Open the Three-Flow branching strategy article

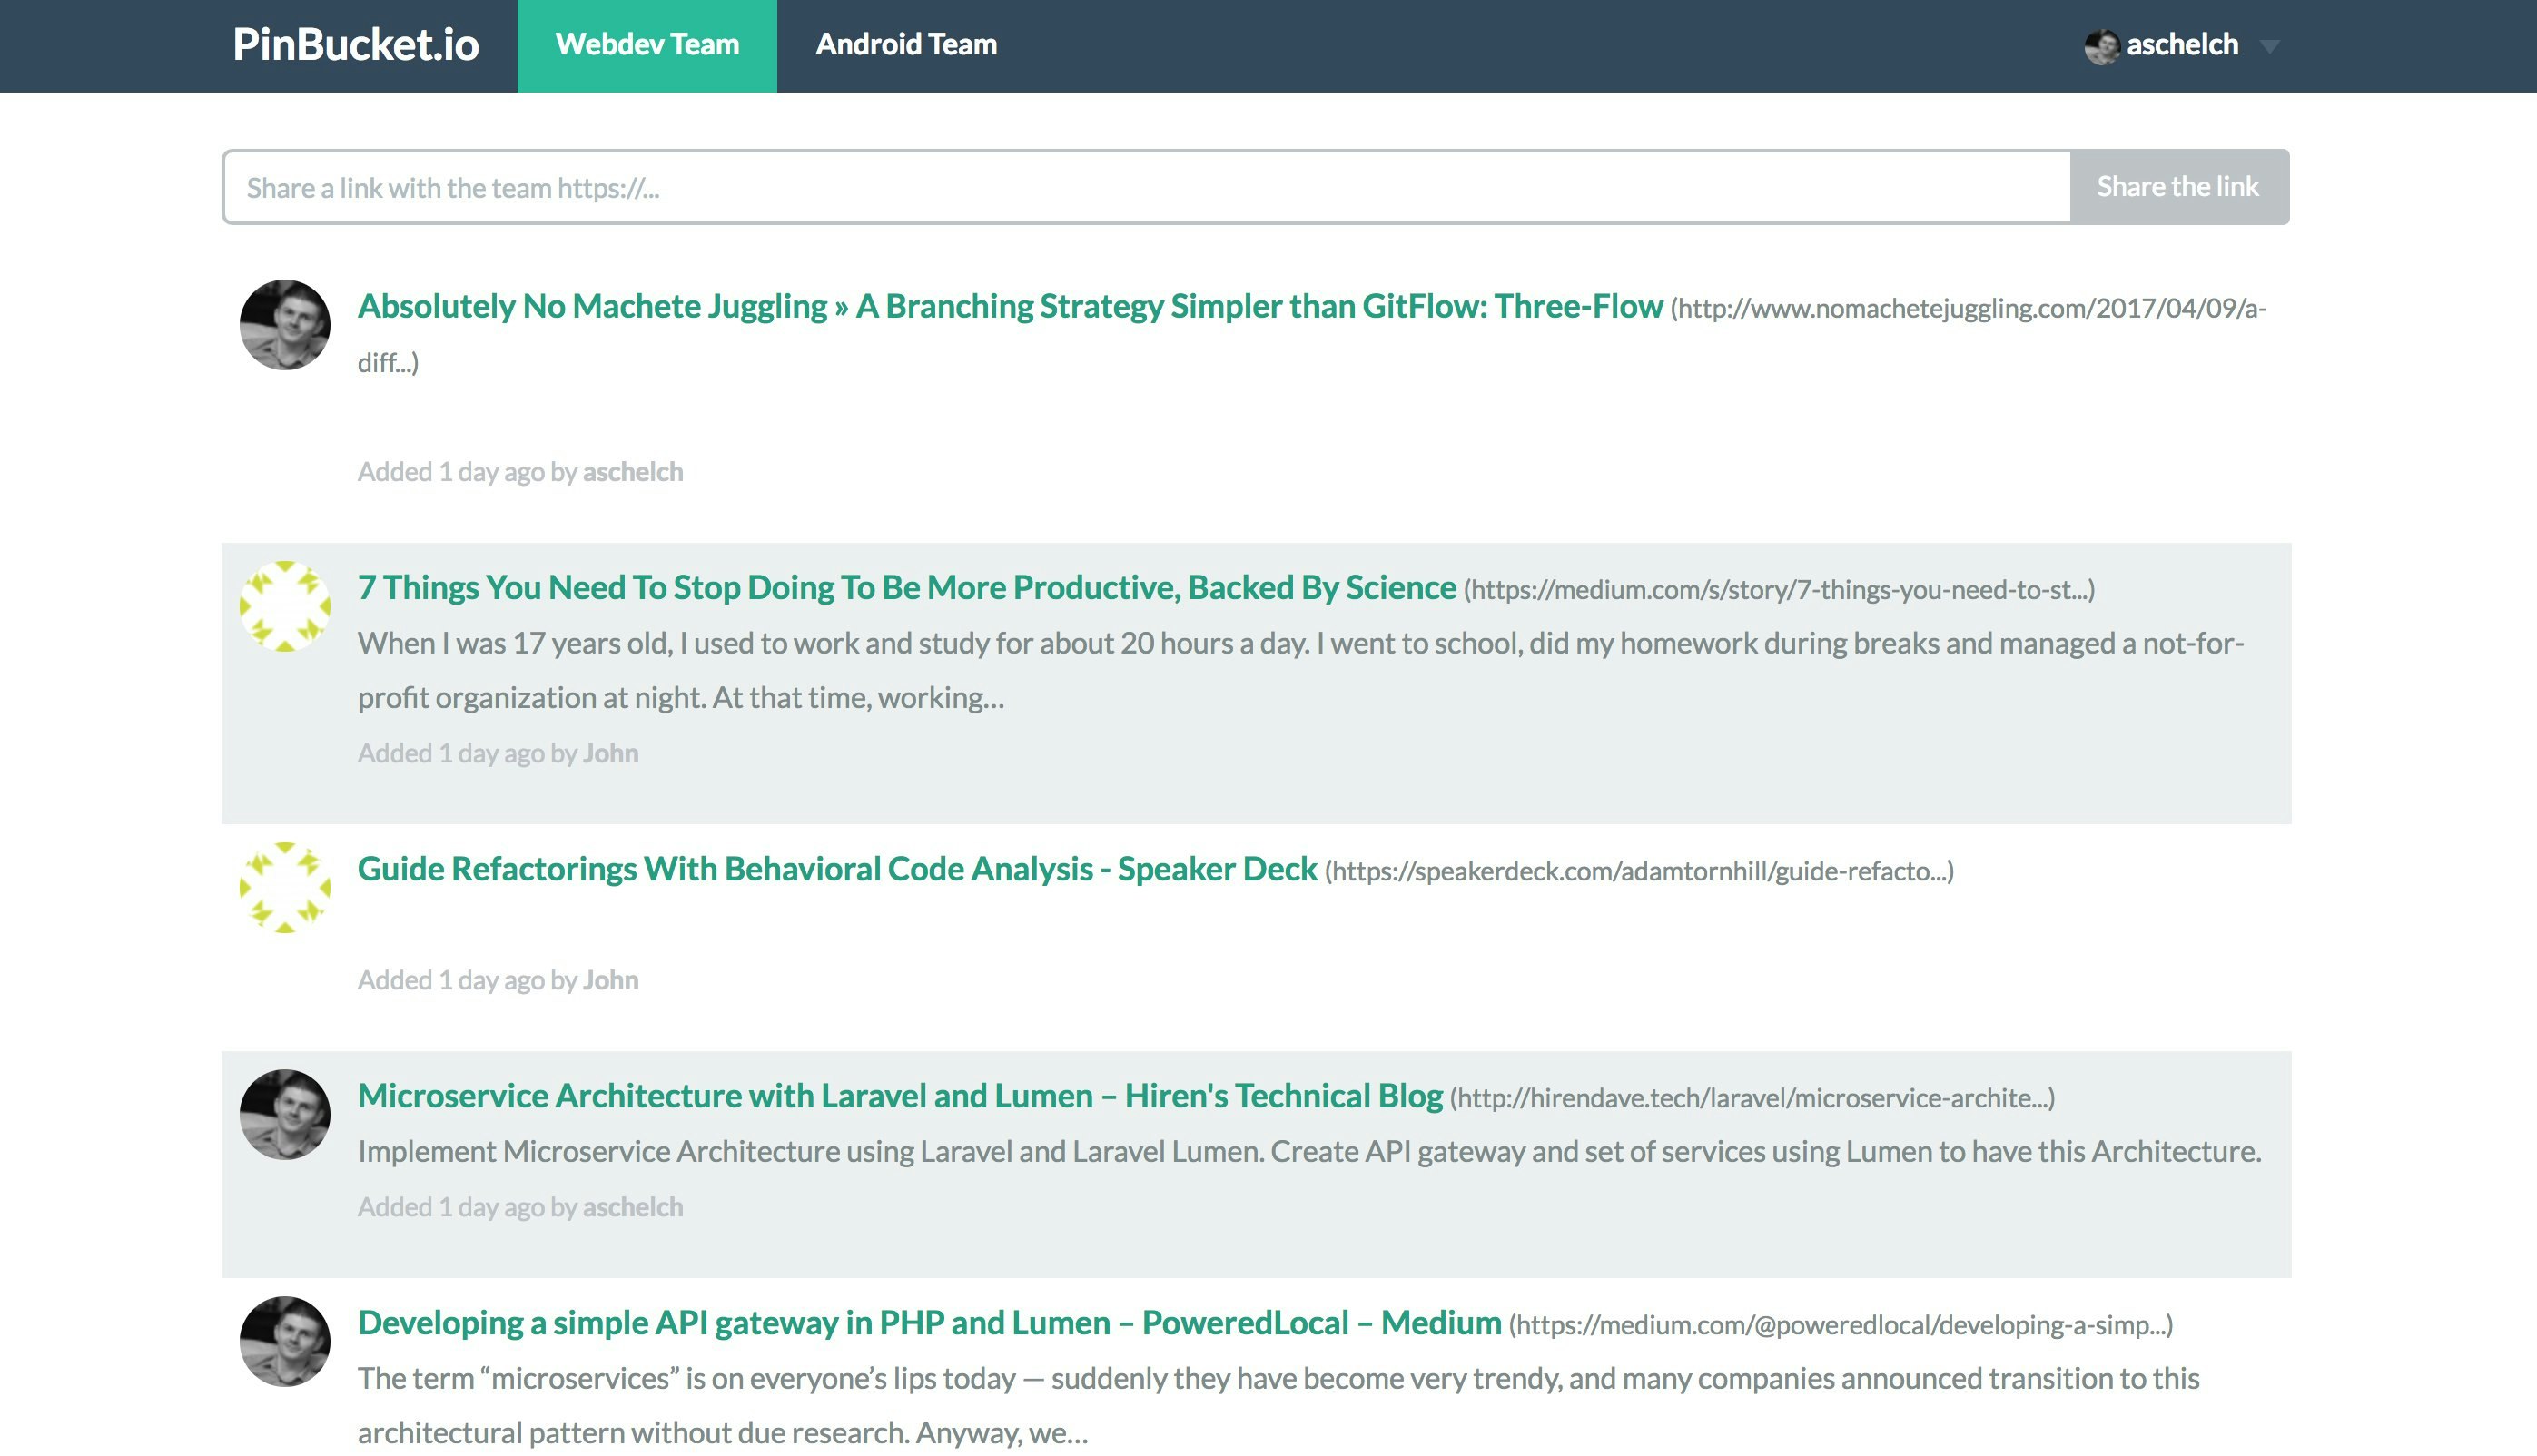click(1010, 306)
